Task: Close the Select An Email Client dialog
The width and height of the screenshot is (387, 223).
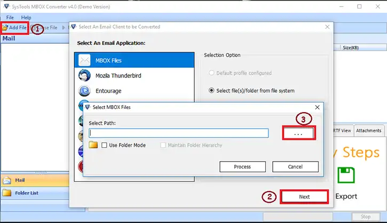Action: 327,27
